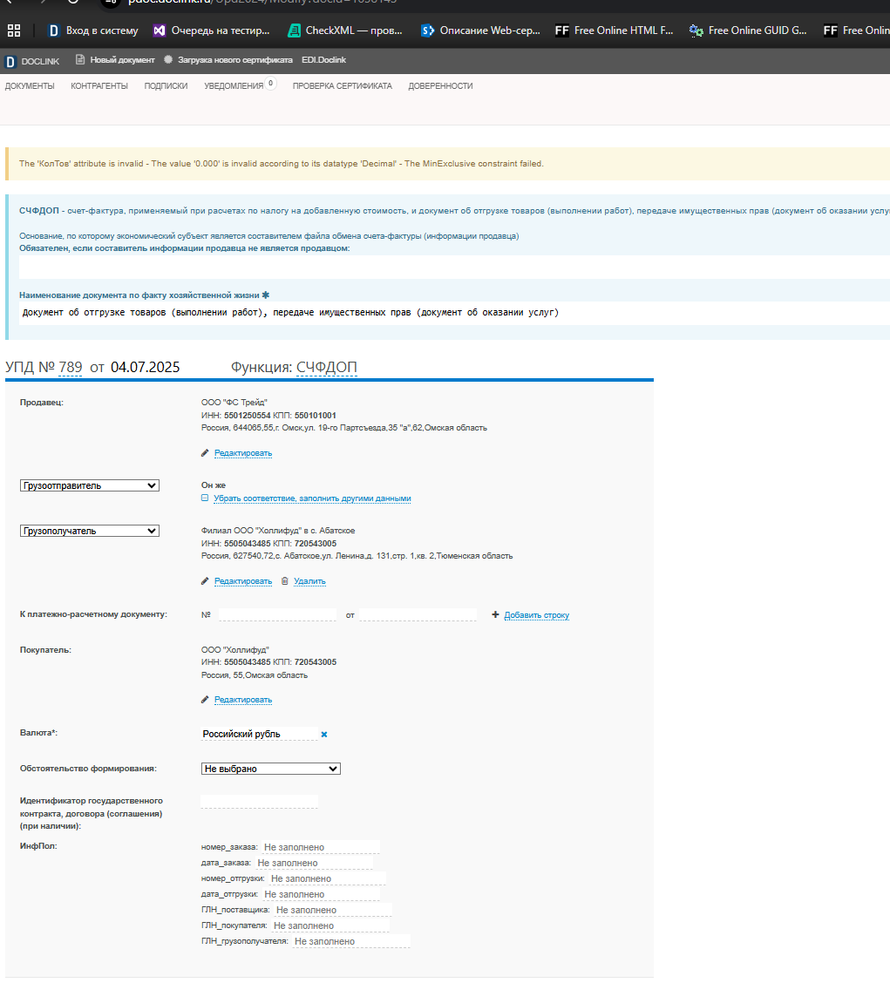Image resolution: width=890 pixels, height=983 pixels.
Task: Click the payment document № field
Action: click(x=277, y=615)
